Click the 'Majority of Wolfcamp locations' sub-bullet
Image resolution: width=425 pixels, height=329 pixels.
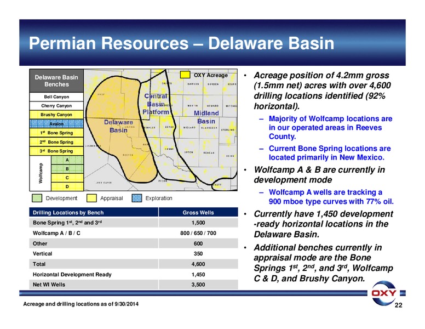point(330,128)
